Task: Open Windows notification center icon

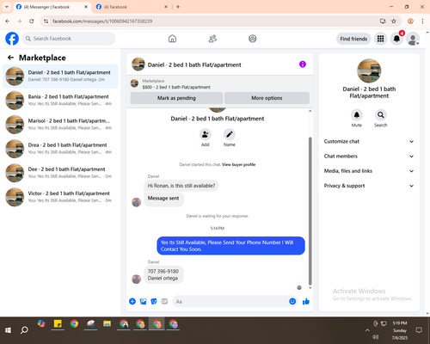Action: (419, 330)
